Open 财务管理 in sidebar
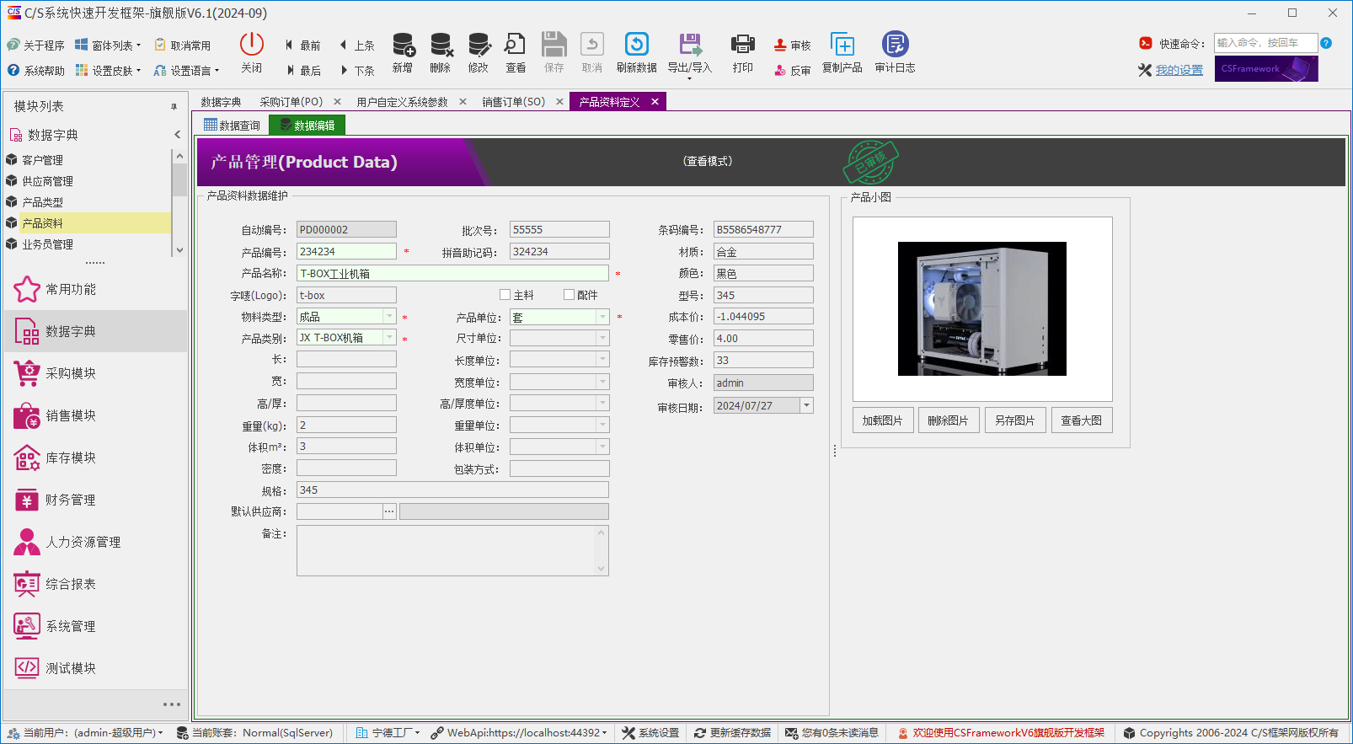Image resolution: width=1353 pixels, height=744 pixels. [95, 500]
